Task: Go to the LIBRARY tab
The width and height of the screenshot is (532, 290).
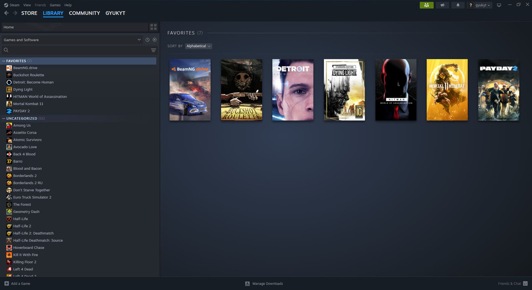Action: pos(53,13)
